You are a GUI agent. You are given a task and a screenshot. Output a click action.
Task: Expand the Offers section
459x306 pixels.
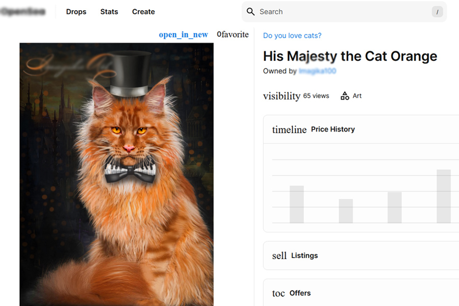(300, 293)
